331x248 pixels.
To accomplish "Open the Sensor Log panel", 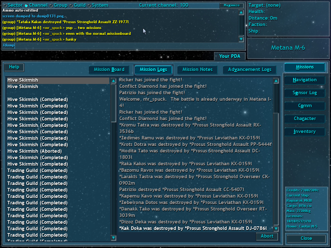I will point(304,93).
